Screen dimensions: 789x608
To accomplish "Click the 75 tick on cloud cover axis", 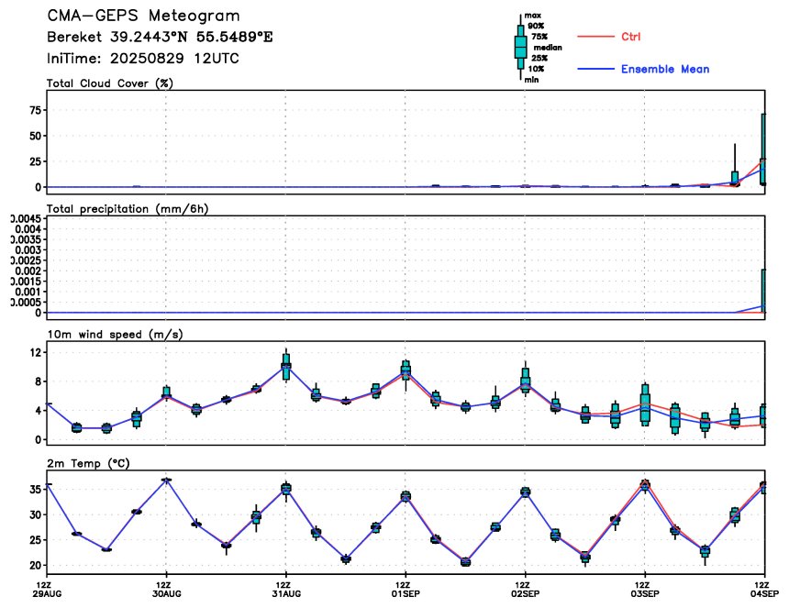I will [x=35, y=110].
